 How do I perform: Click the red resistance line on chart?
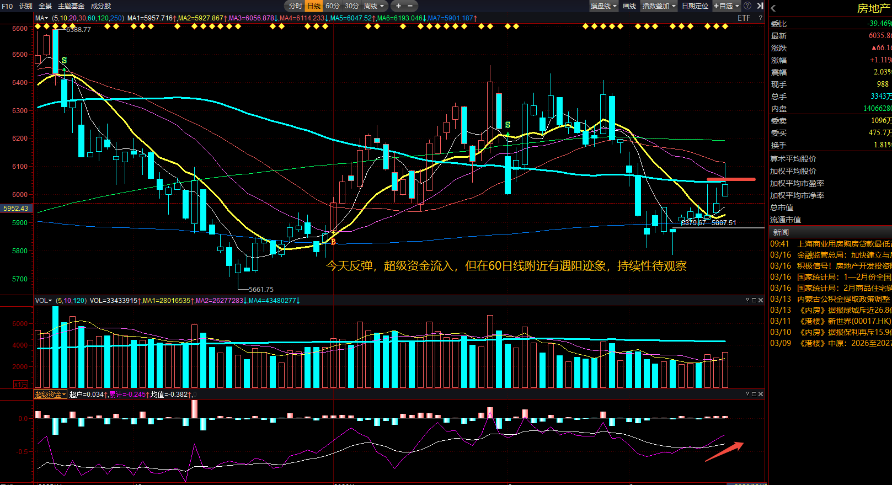[x=731, y=179]
